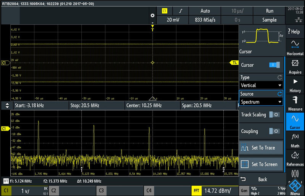
Task: Select the C2 channel tab
Action: tap(54, 190)
